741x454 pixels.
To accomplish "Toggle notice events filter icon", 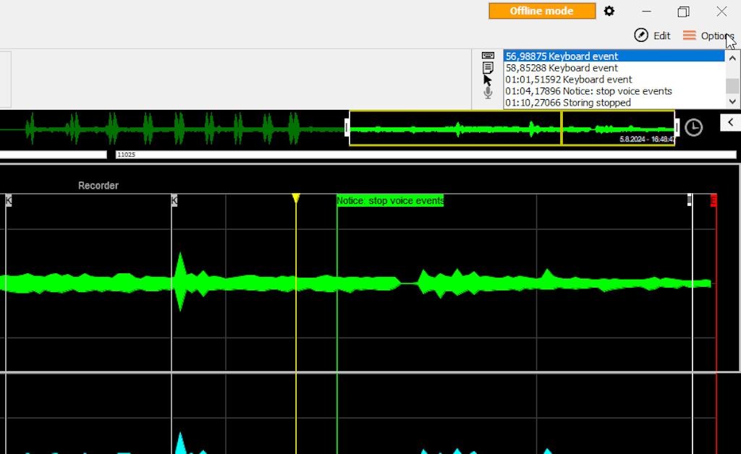I will coord(488,67).
